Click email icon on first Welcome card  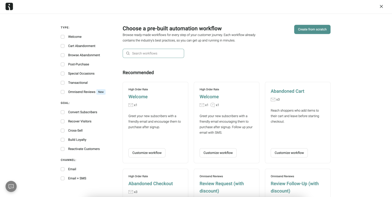pos(131,105)
